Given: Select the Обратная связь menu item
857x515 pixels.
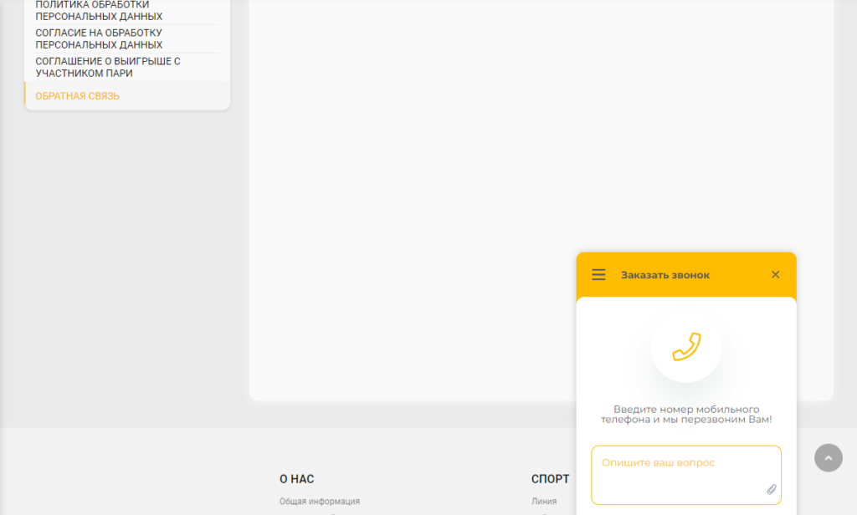Looking at the screenshot, I should (77, 96).
